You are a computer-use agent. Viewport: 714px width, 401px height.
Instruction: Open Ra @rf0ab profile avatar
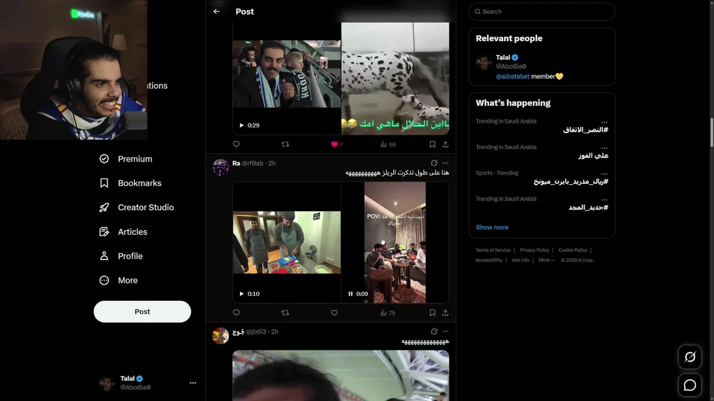pos(221,167)
